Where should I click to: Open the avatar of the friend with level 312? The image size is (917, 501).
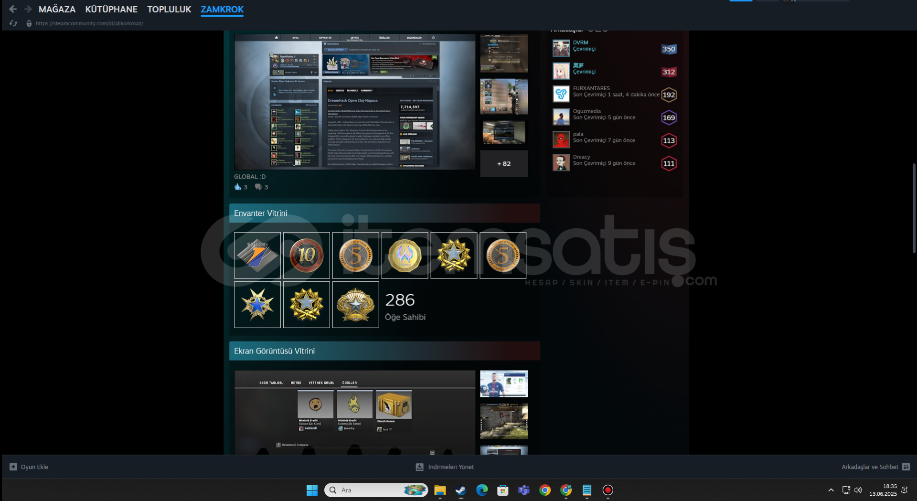(561, 71)
